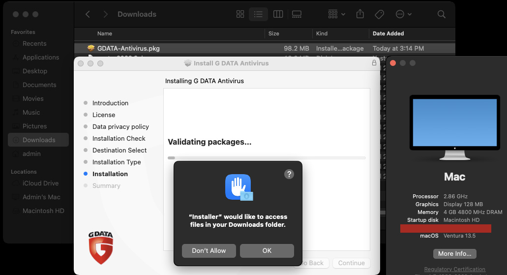Open Finder action menu (ellipsis)
This screenshot has height=275, width=507.
[x=404, y=14]
